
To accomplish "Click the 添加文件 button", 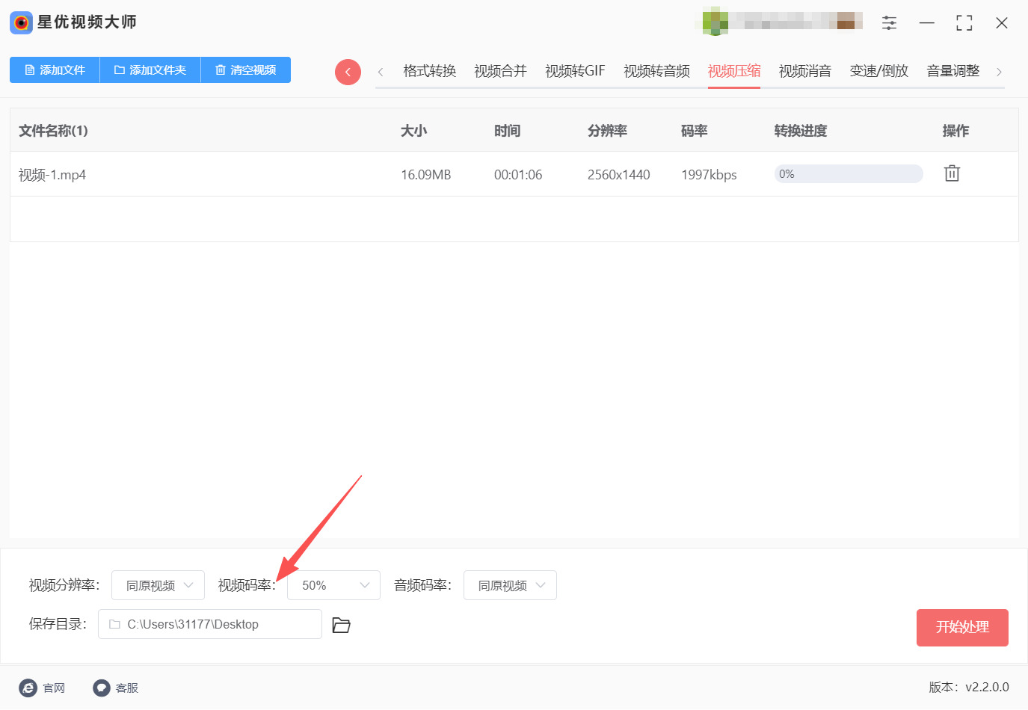I will point(55,70).
